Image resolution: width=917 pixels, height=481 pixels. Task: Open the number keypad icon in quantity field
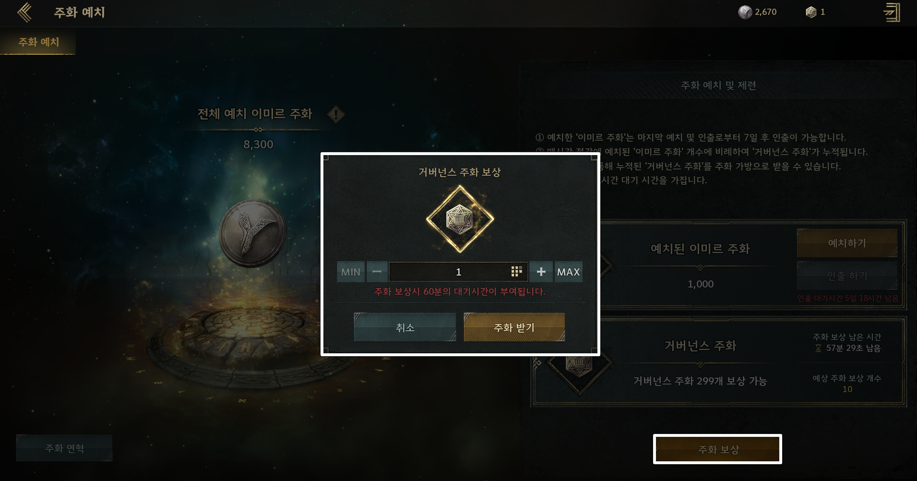516,272
